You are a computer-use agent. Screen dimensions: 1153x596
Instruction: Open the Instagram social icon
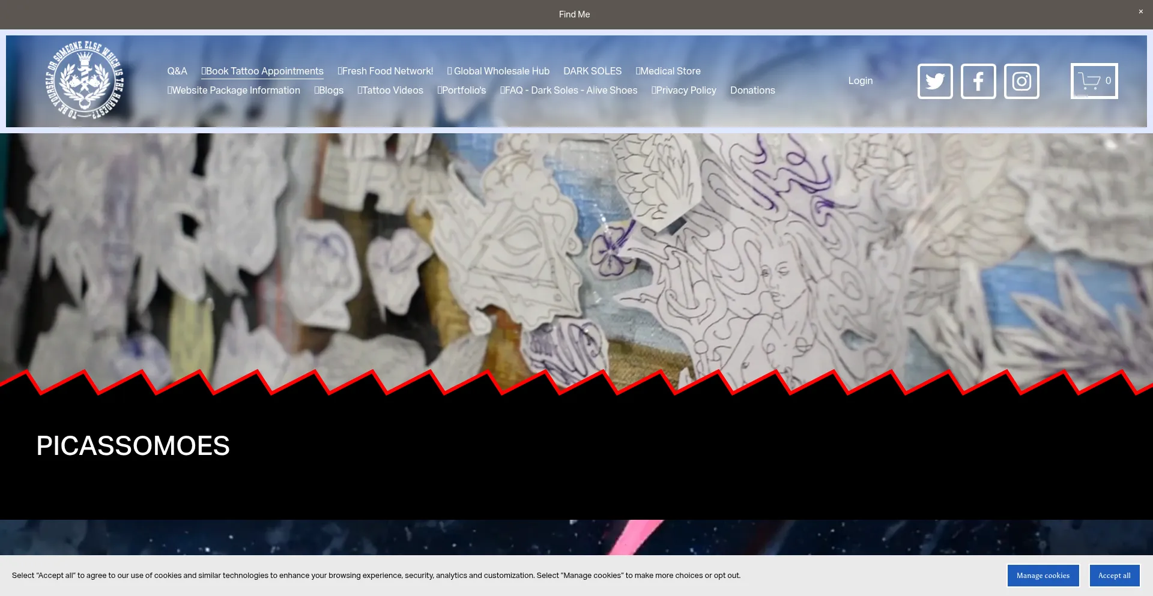(x=1021, y=81)
